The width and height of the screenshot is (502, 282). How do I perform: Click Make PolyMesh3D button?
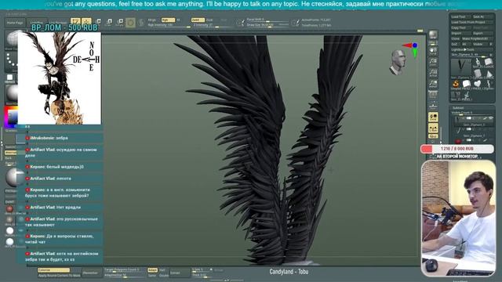click(x=477, y=38)
